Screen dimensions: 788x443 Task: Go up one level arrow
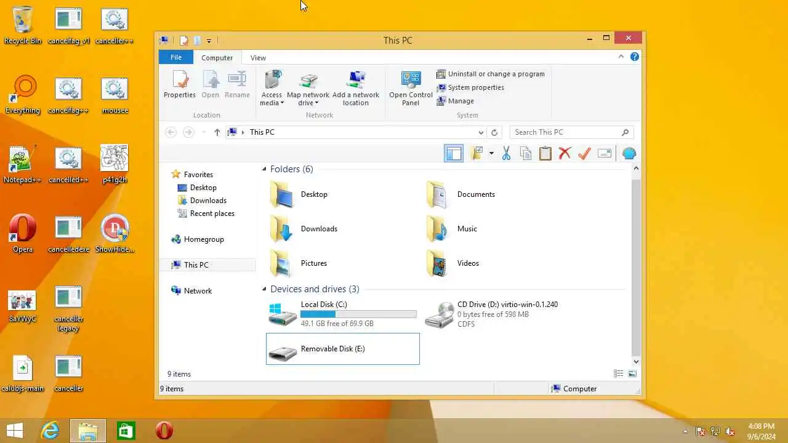[x=217, y=132]
